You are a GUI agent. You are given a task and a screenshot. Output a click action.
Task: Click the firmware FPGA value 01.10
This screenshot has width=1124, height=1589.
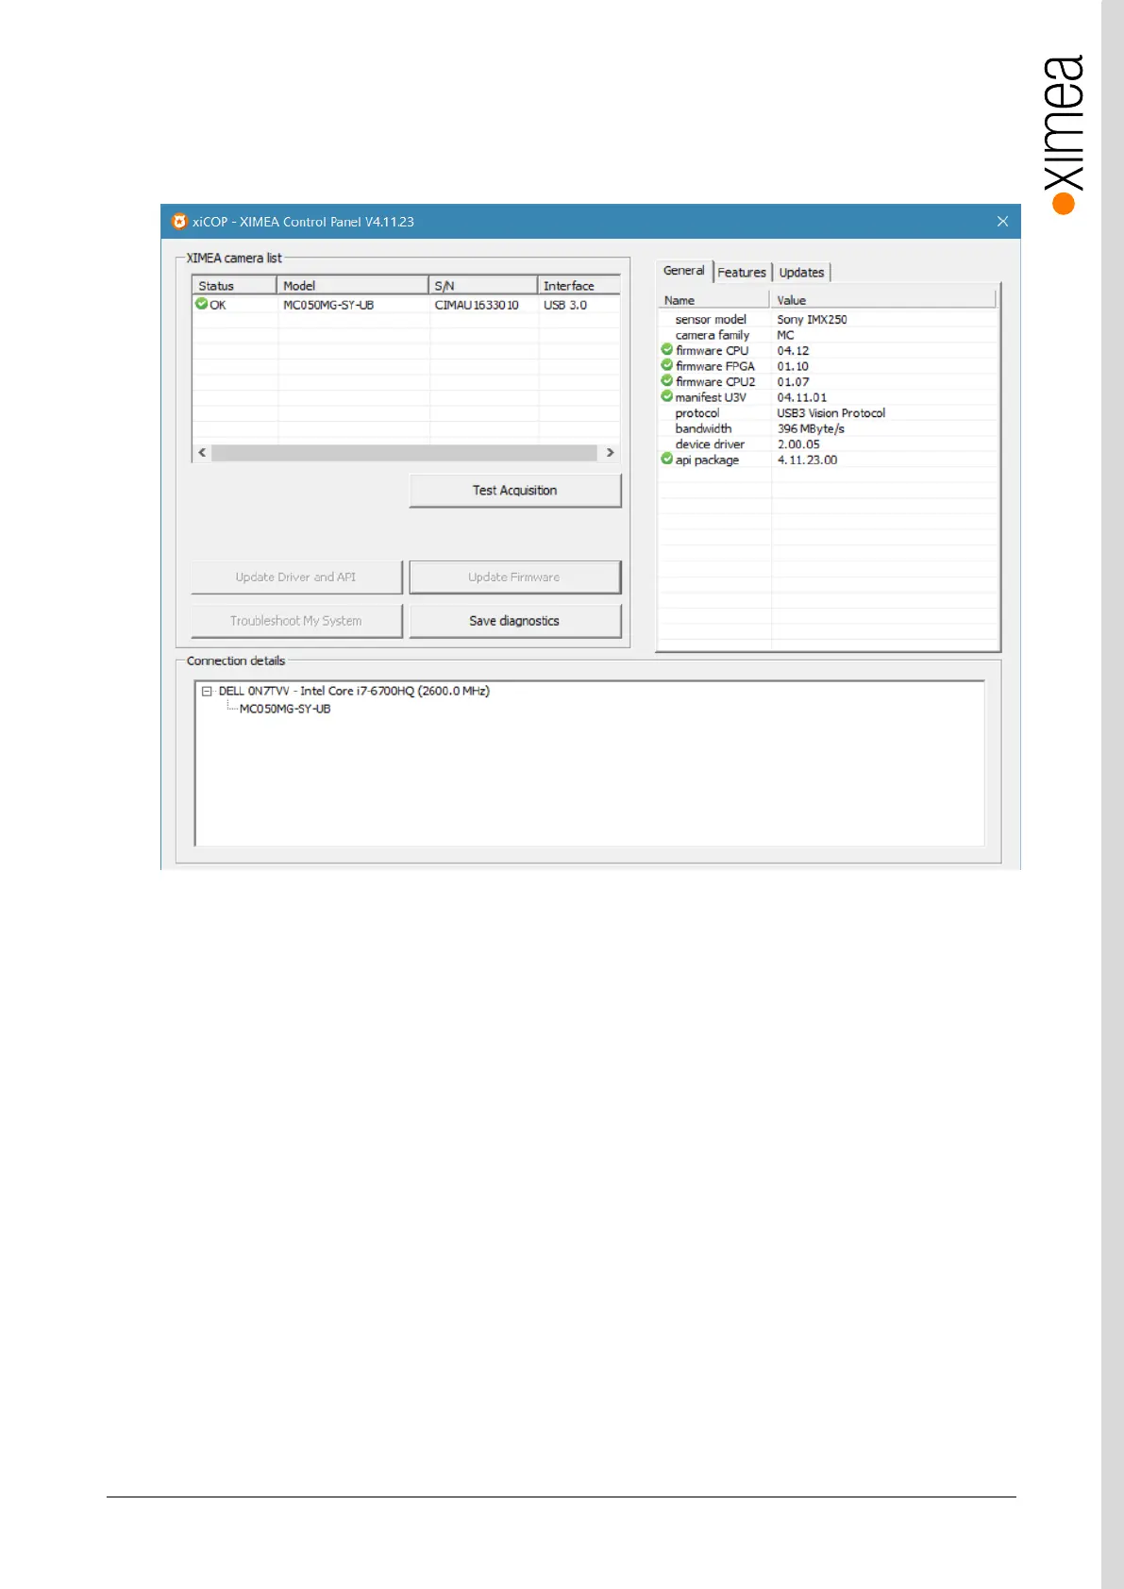(x=793, y=366)
